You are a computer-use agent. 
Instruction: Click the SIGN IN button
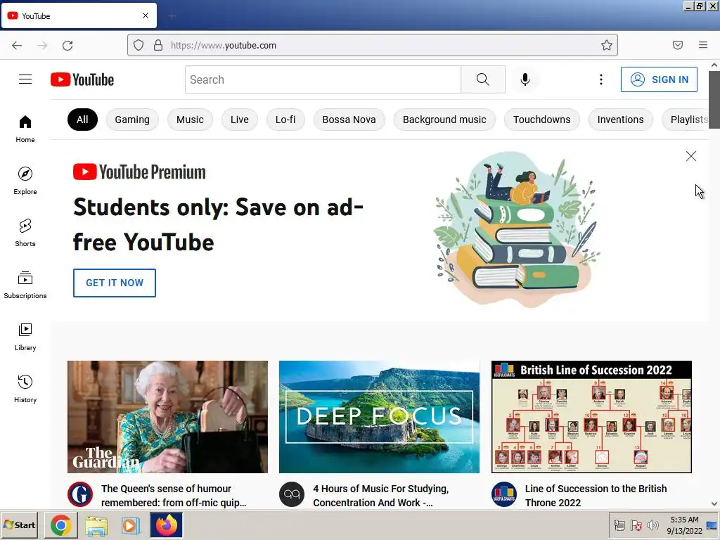tap(659, 79)
